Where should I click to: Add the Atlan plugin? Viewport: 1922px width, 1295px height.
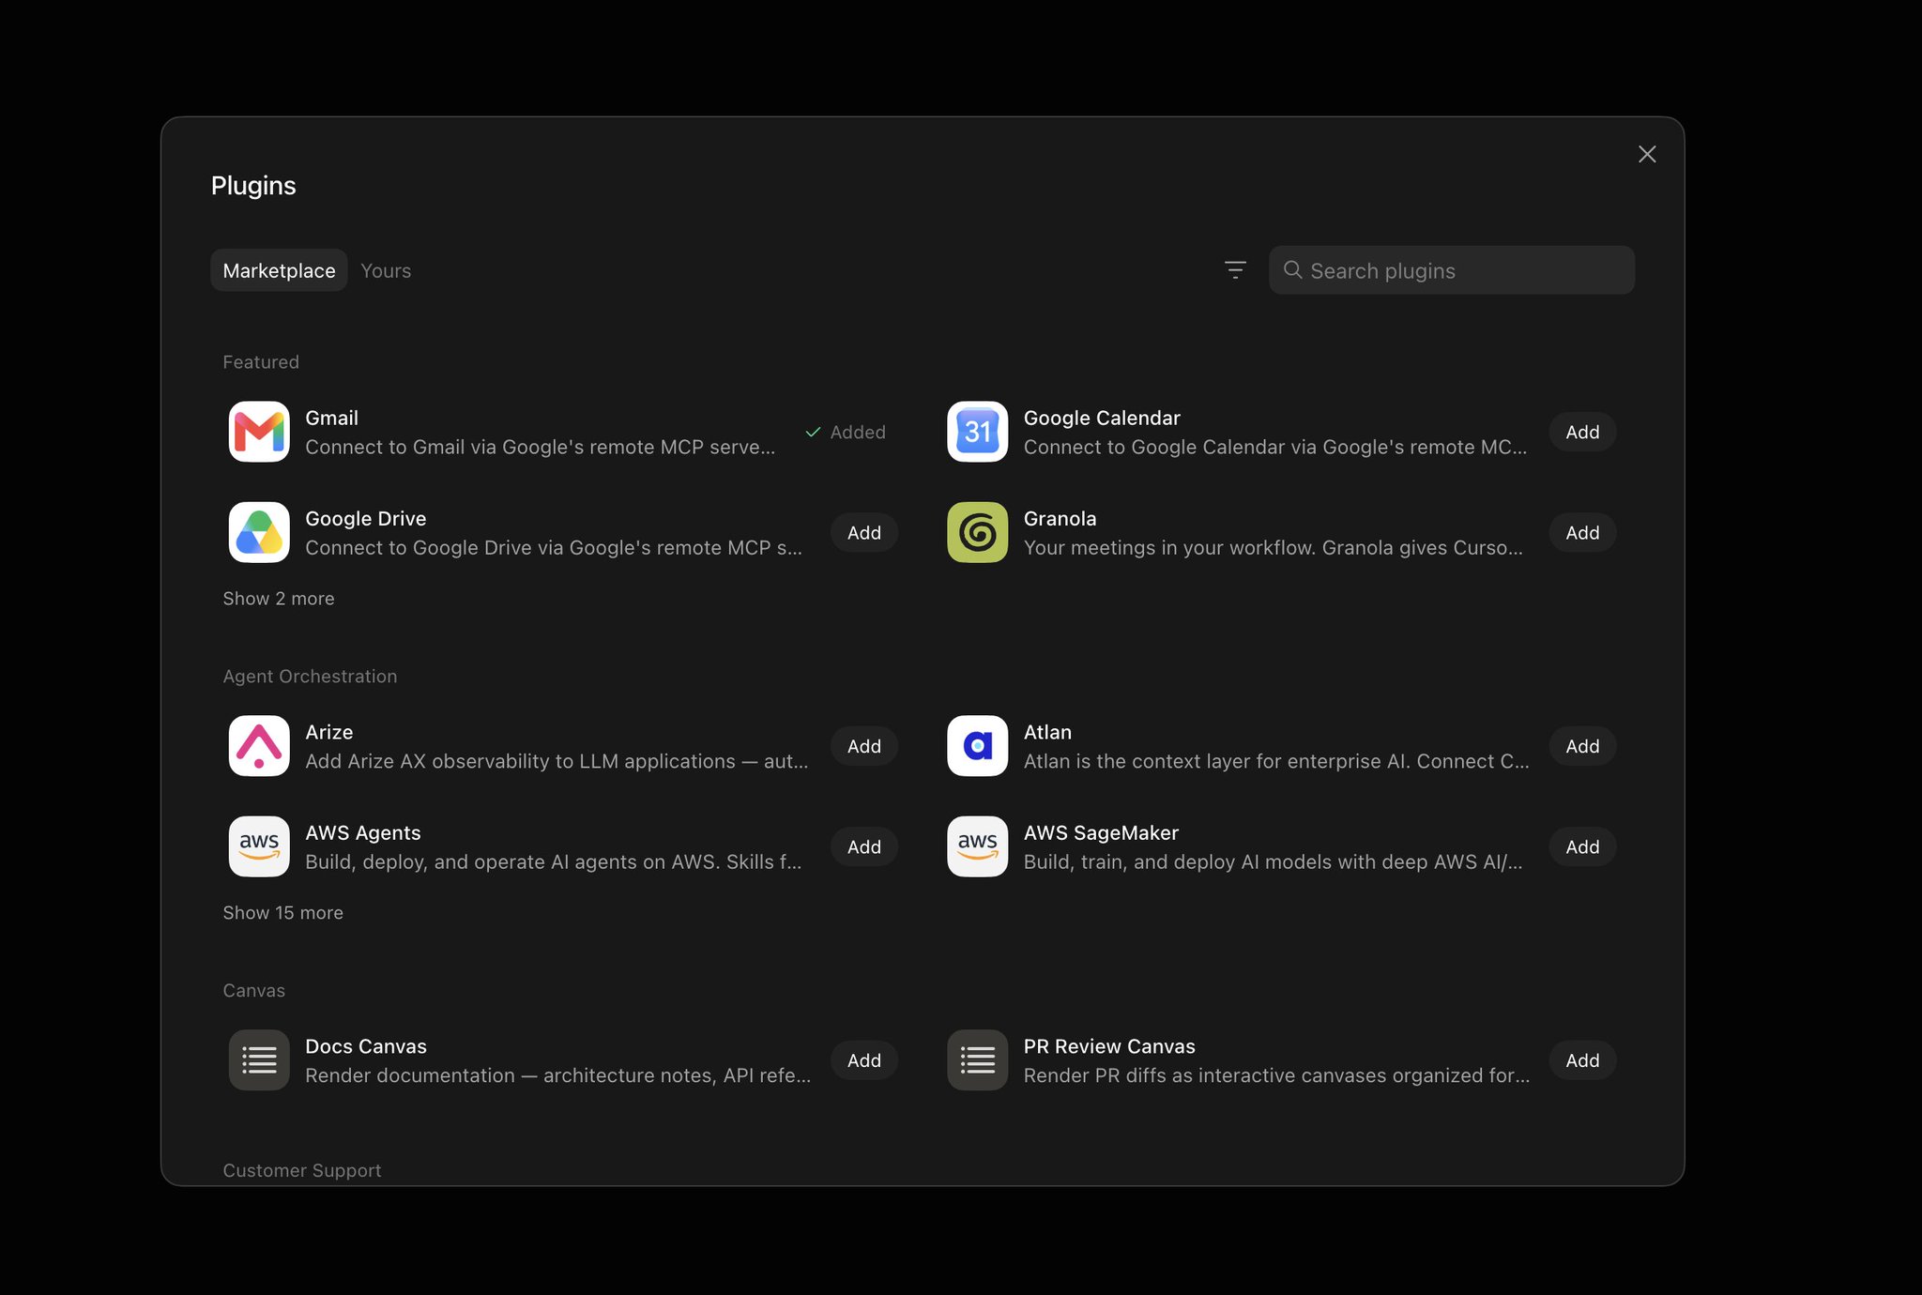(1582, 746)
